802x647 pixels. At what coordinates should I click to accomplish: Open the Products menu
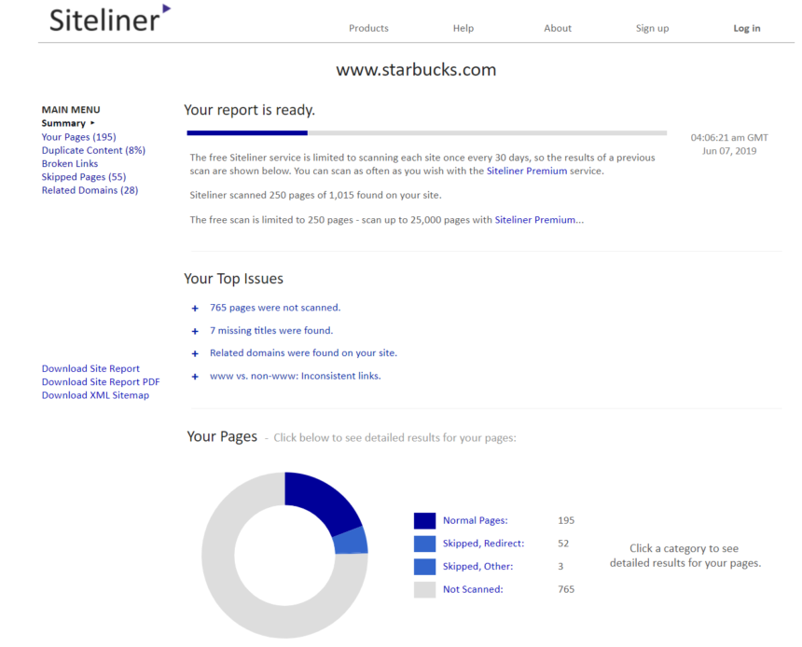pos(368,28)
